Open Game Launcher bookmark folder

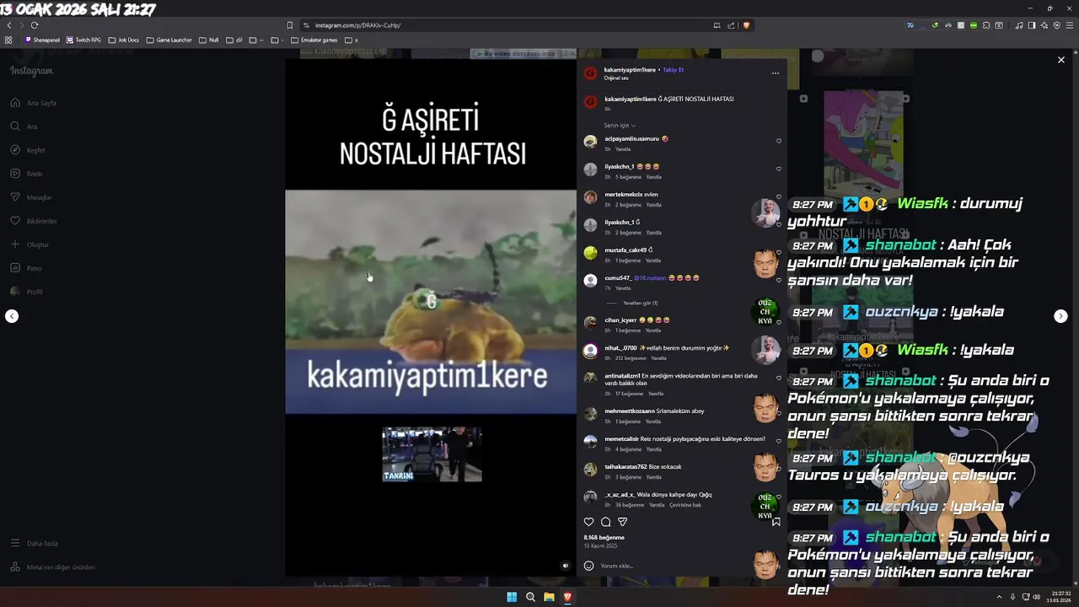(169, 40)
